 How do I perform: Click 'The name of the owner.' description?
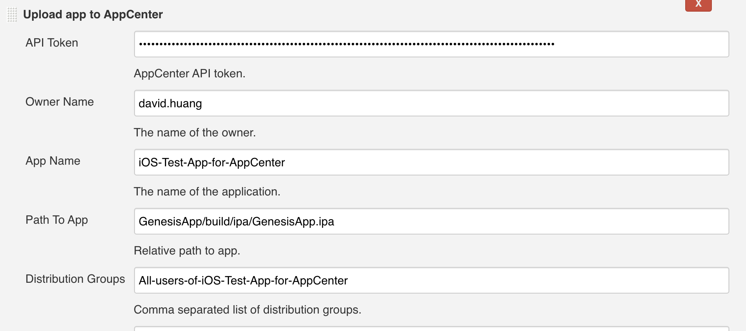pyautogui.click(x=194, y=133)
